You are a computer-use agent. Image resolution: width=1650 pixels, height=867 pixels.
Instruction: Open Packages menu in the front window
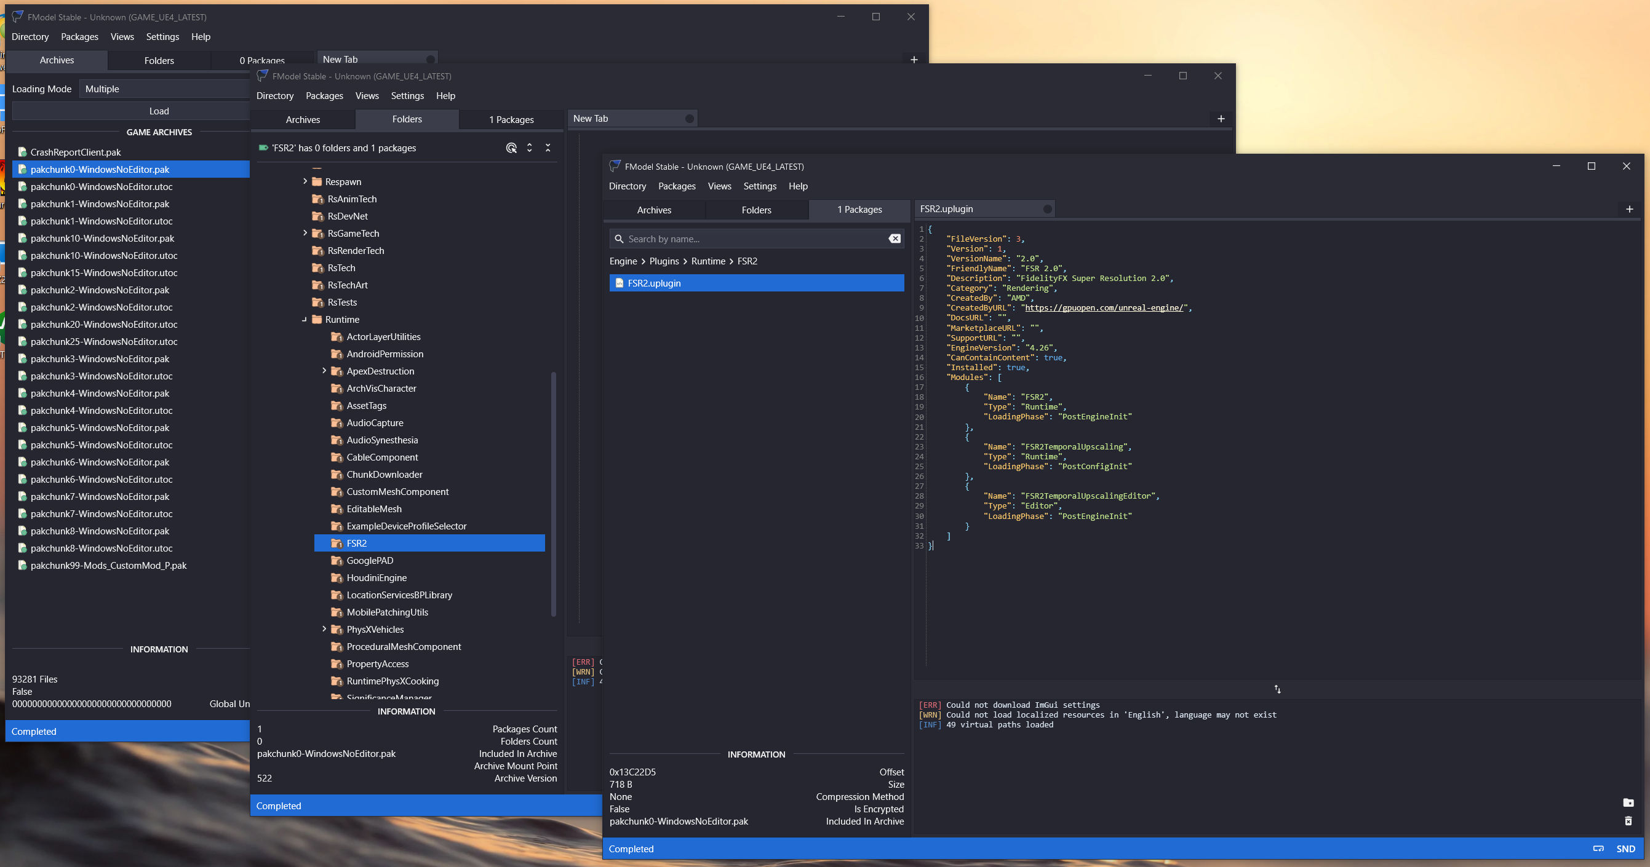click(x=677, y=186)
